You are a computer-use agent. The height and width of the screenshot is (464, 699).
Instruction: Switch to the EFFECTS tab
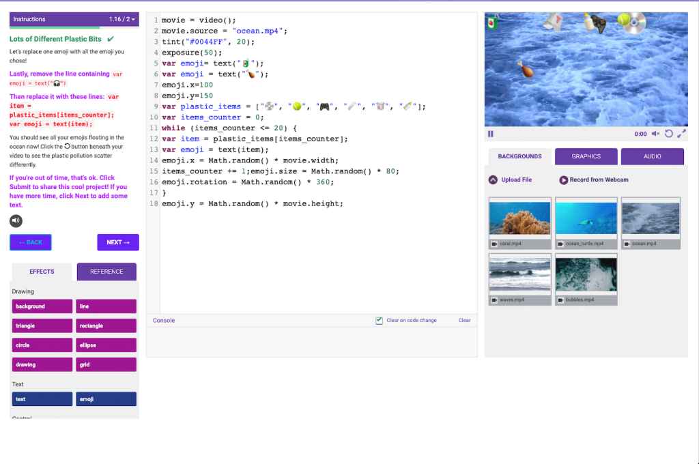click(42, 272)
